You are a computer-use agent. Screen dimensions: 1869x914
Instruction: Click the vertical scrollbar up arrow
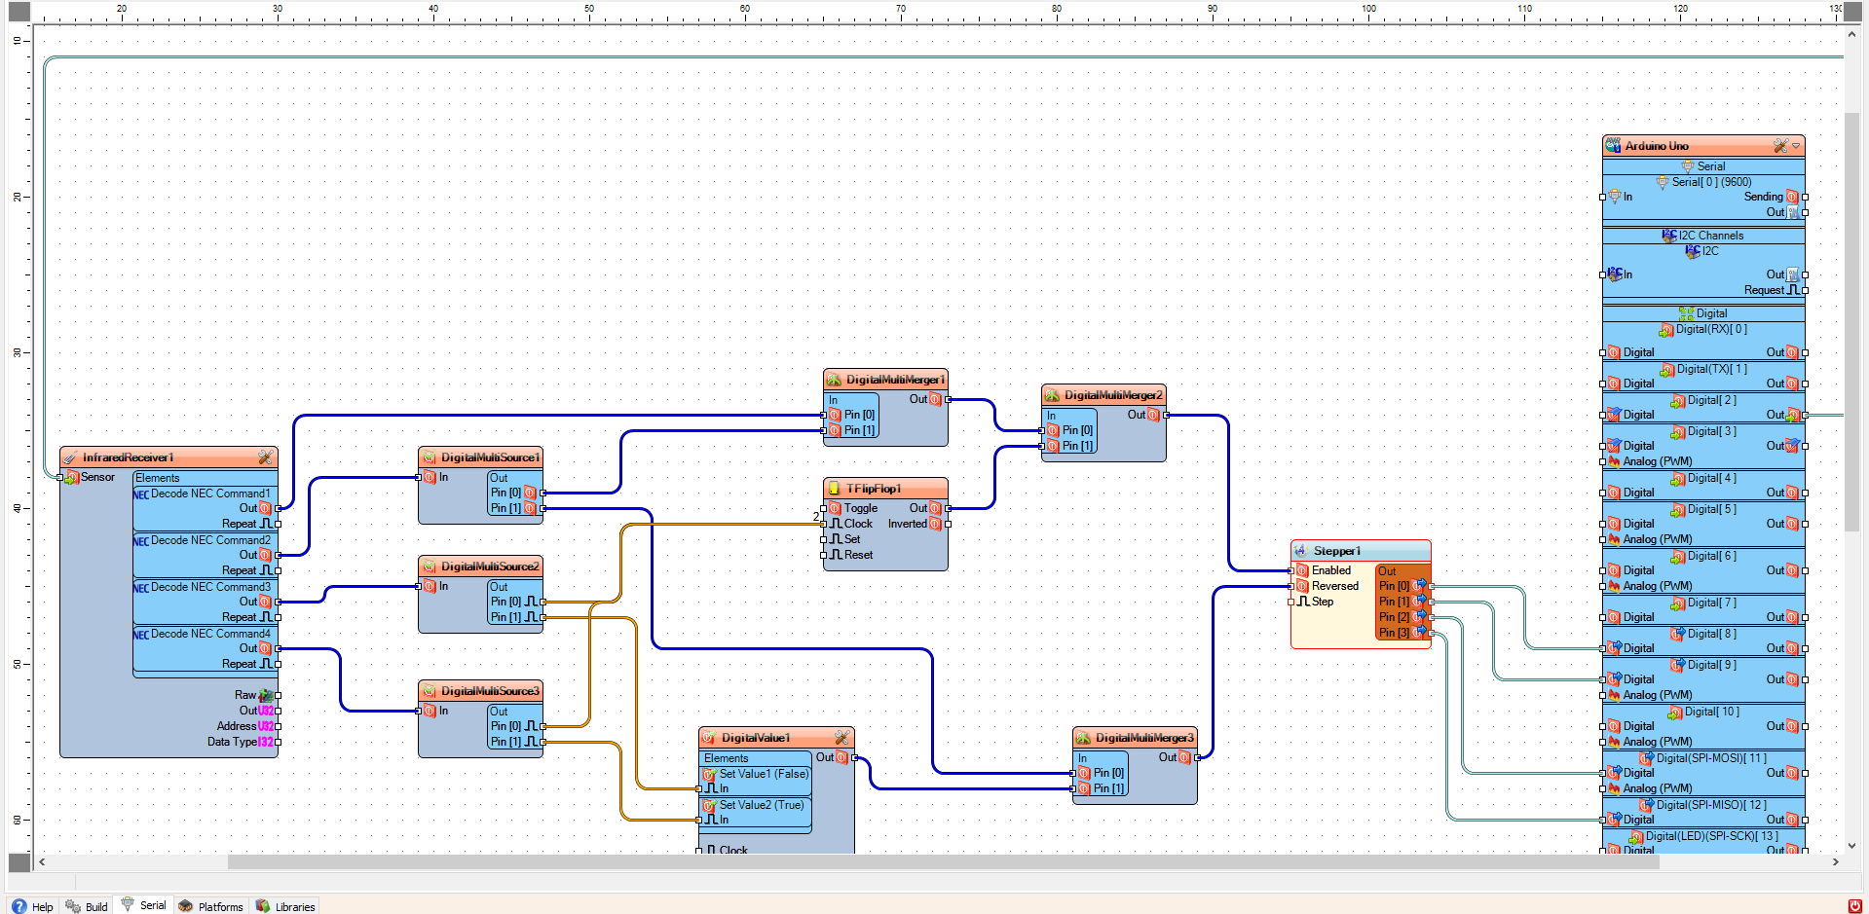[1851, 34]
